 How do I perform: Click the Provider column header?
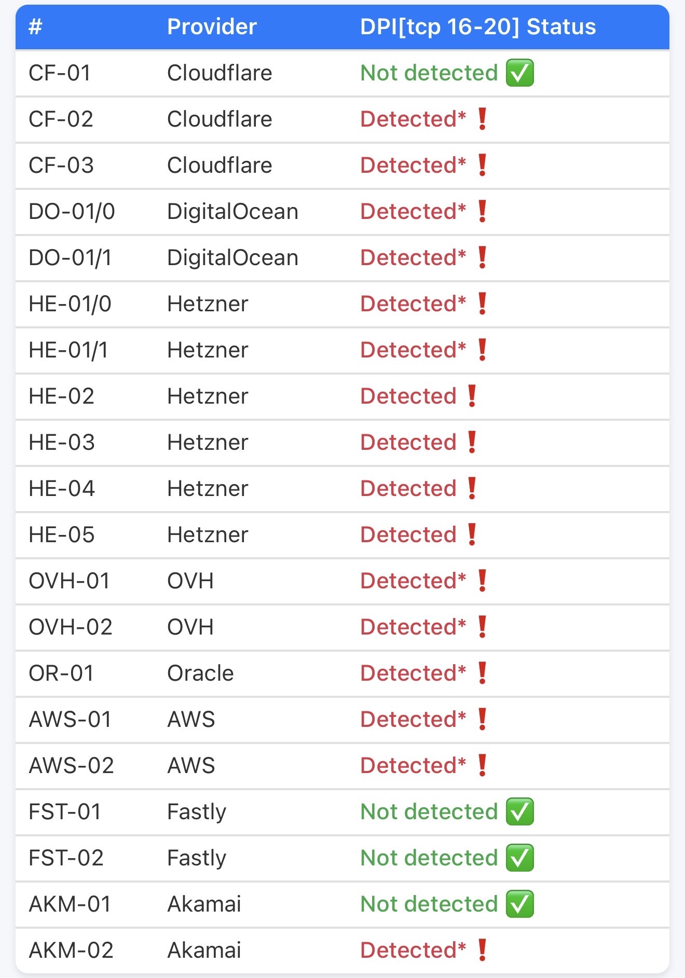pos(212,27)
